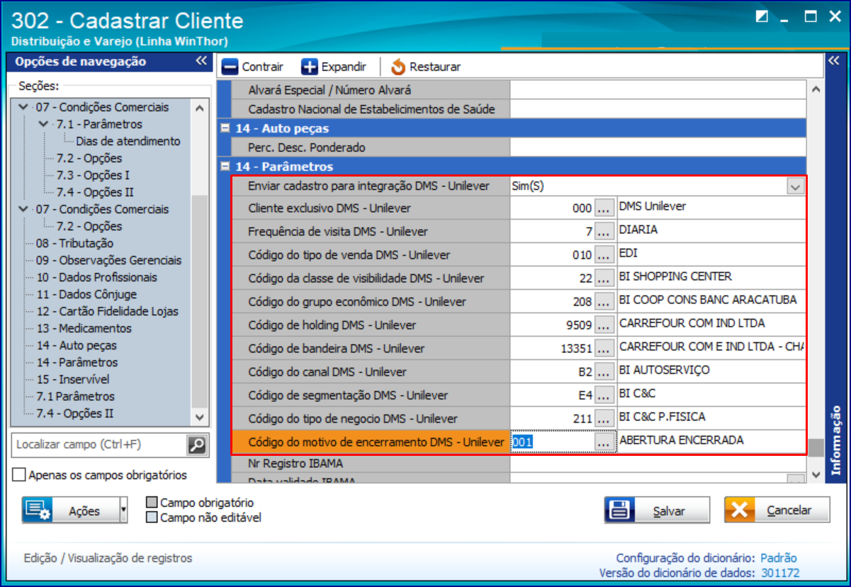This screenshot has width=851, height=587.
Task: Open Enviar cadastro para integração dropdown
Action: (796, 186)
